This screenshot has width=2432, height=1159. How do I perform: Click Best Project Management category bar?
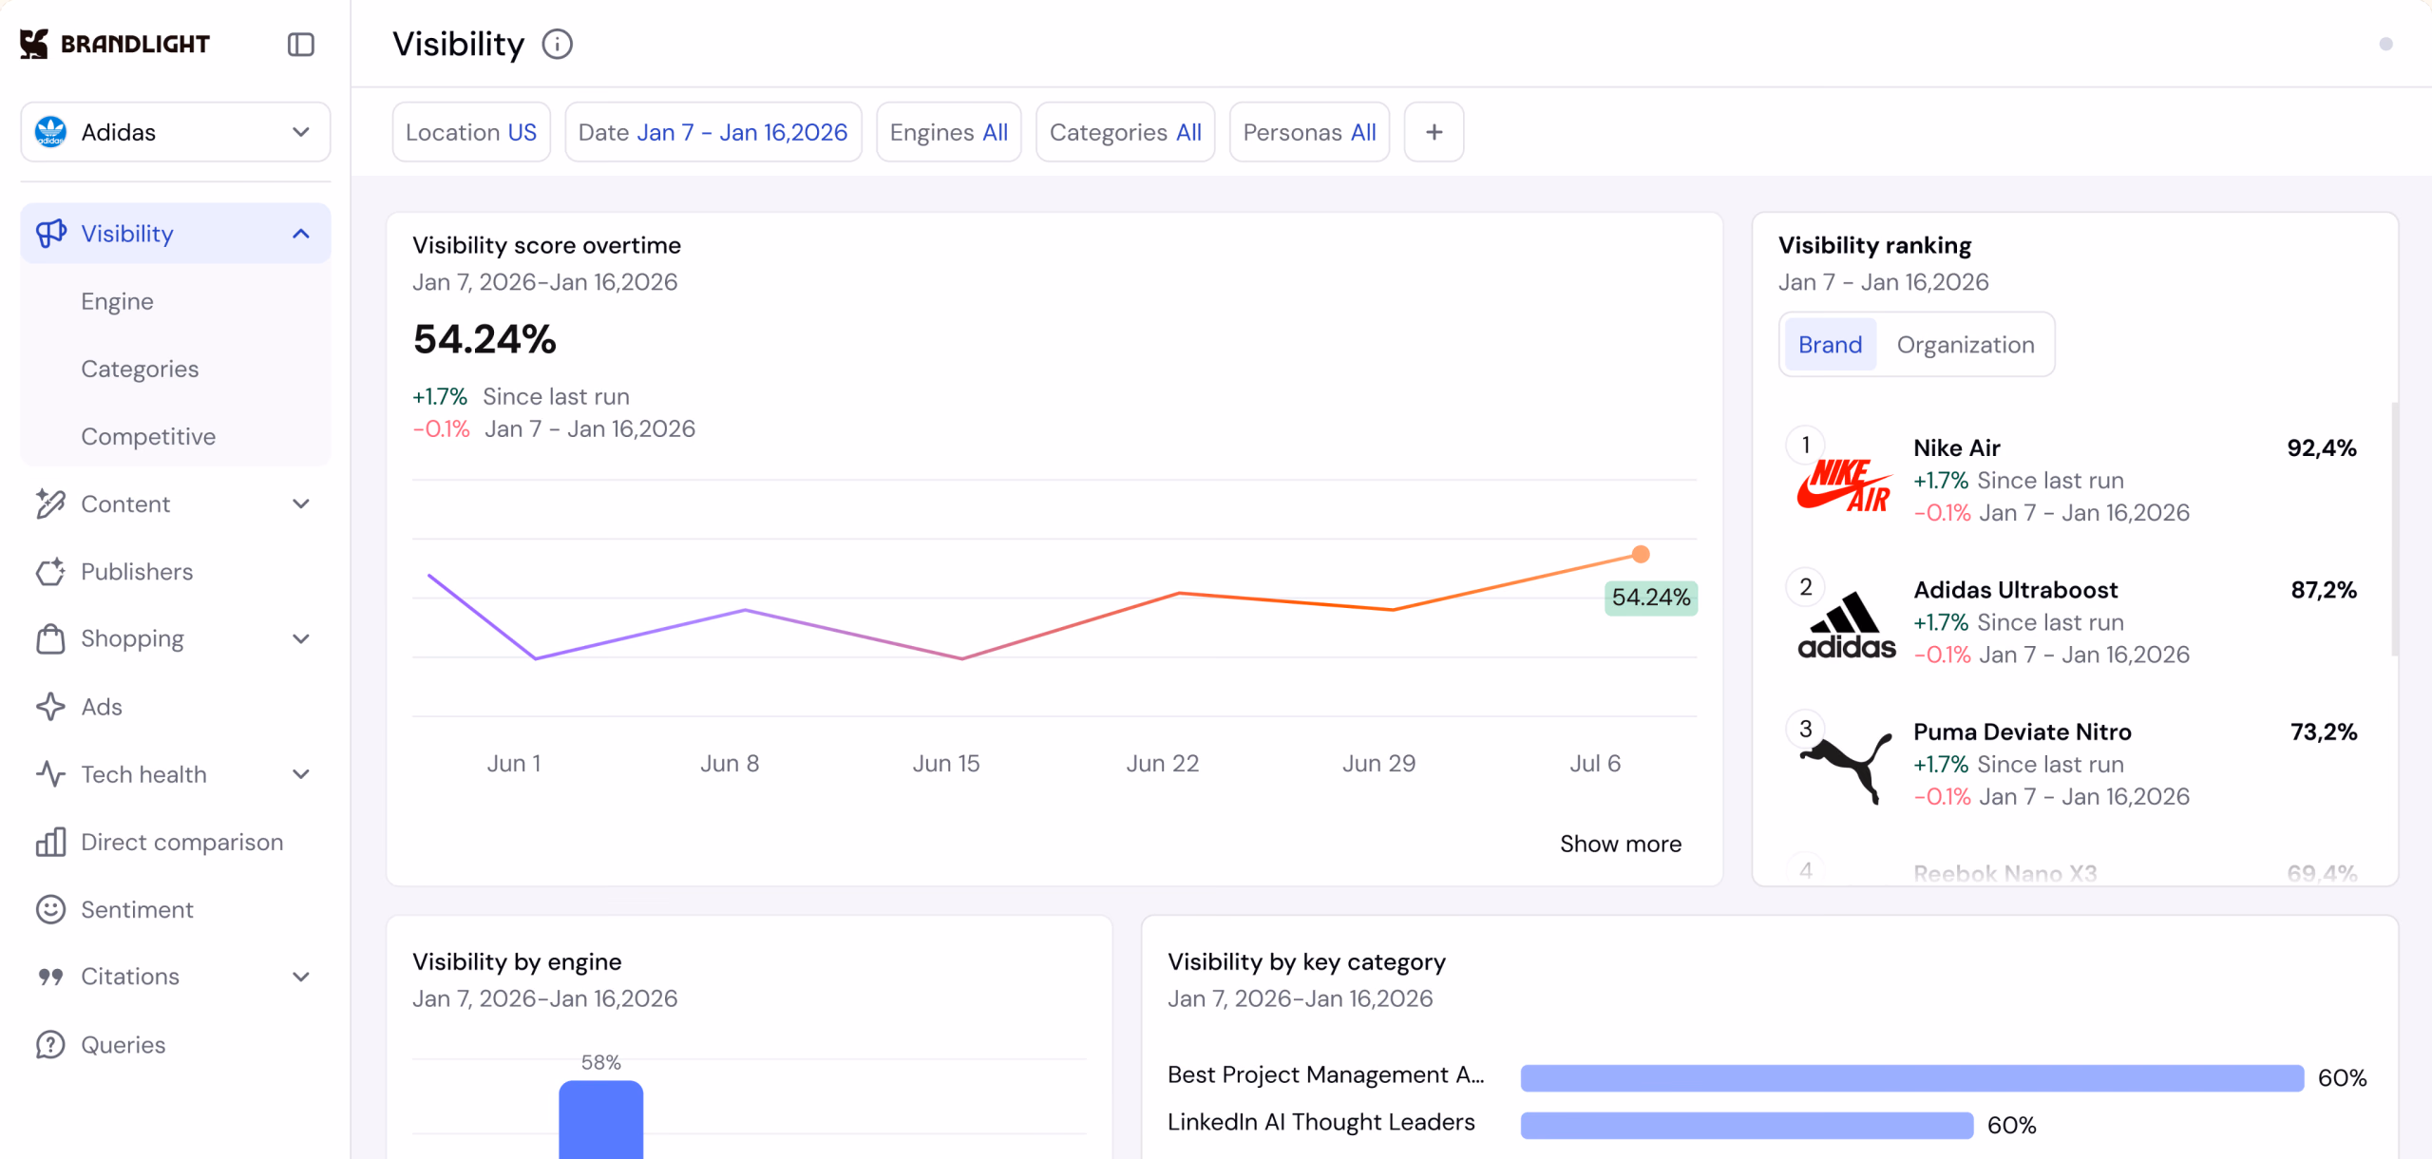point(1911,1077)
